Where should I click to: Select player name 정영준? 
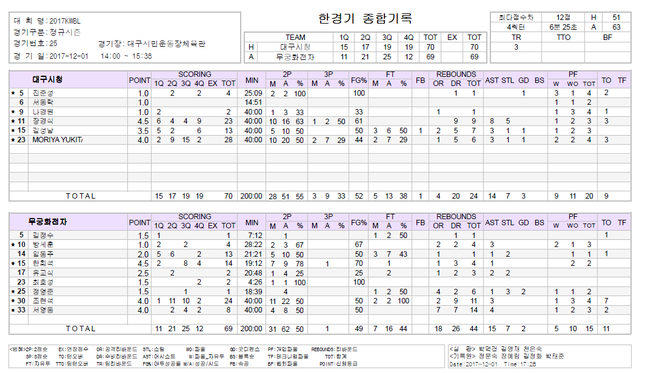43,292
